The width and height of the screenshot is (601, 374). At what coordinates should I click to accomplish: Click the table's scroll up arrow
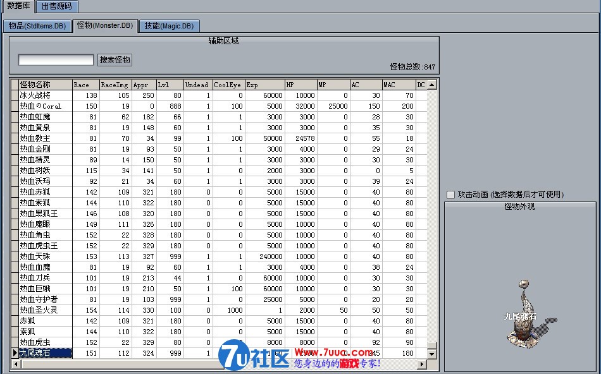[432, 85]
